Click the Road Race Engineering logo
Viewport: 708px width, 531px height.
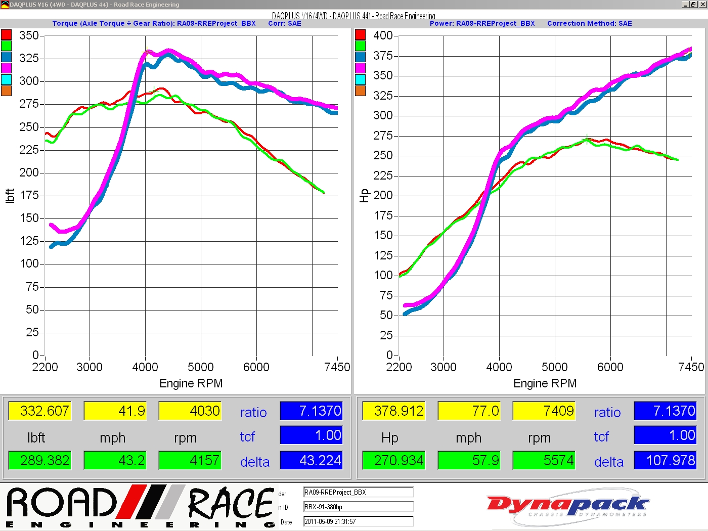coord(140,506)
